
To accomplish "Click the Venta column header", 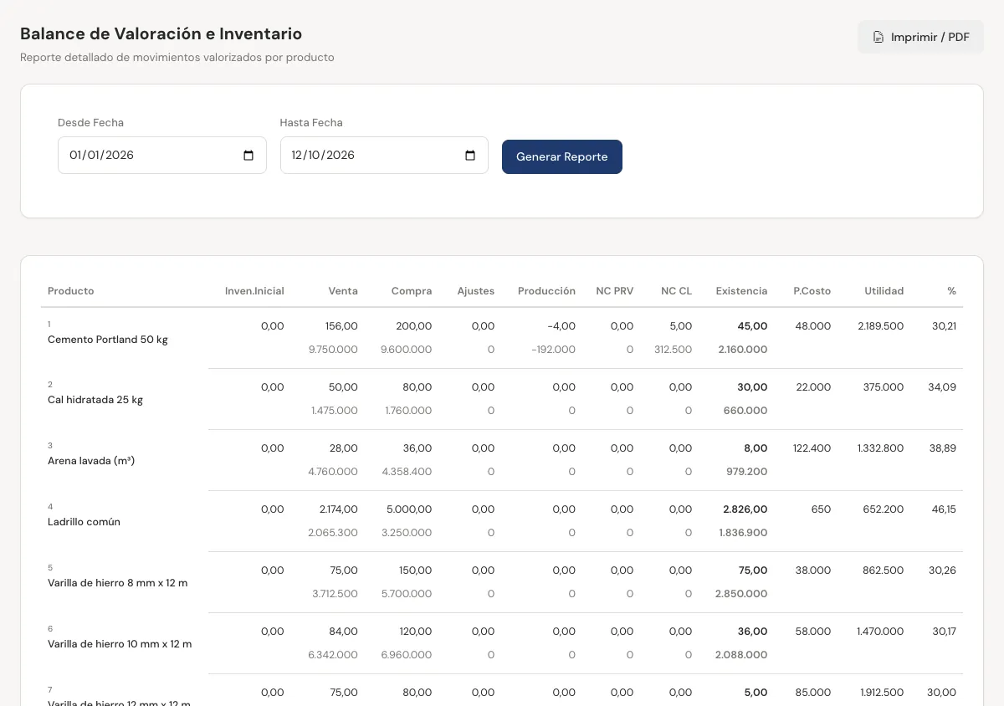I will pyautogui.click(x=343, y=291).
